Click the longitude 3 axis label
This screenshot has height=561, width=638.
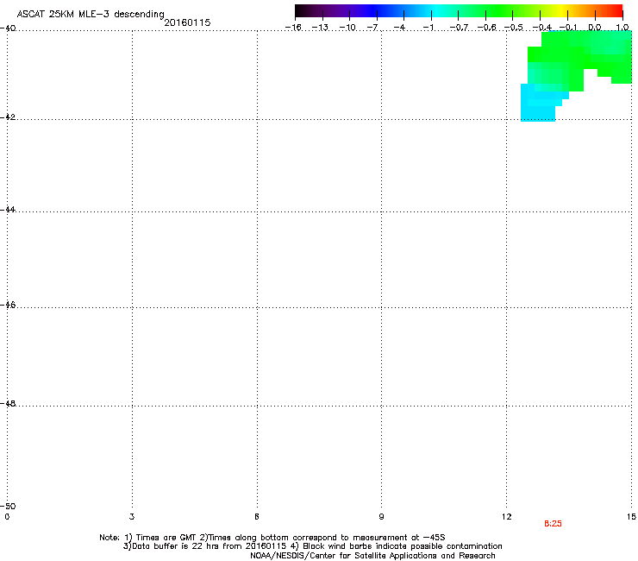pos(132,517)
